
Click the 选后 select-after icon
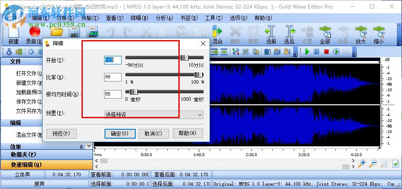click(289, 35)
